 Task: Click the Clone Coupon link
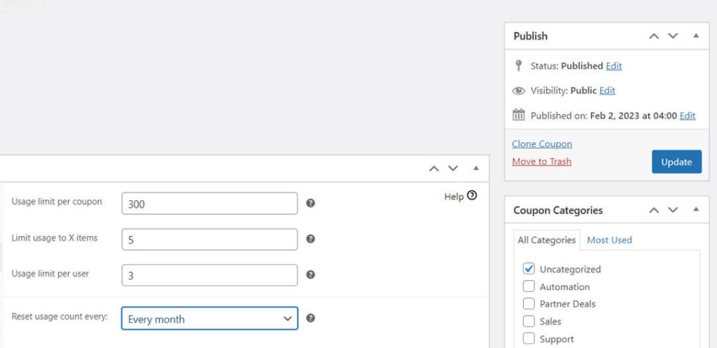pos(542,144)
